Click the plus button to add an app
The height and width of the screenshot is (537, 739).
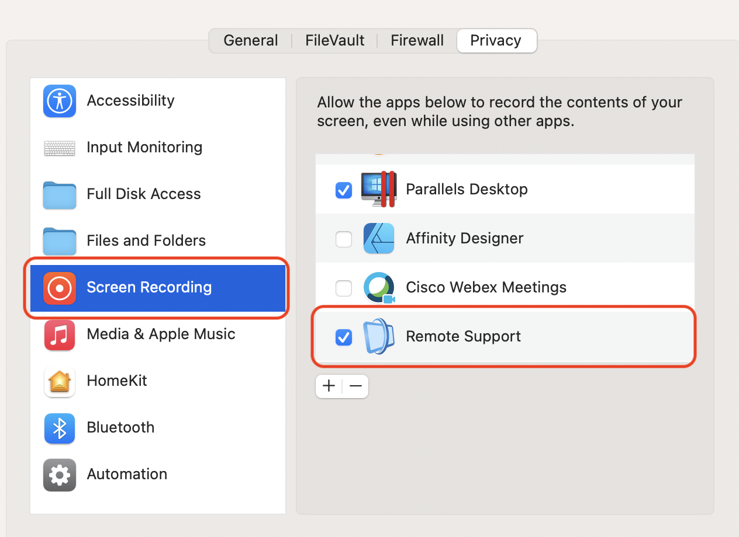329,386
